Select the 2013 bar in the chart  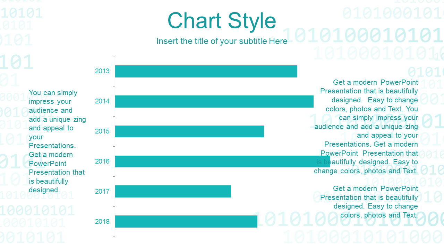206,71
